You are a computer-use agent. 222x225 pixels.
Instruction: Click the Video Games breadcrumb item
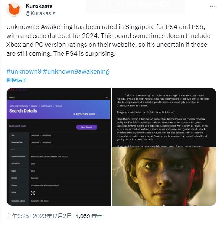click(46, 106)
